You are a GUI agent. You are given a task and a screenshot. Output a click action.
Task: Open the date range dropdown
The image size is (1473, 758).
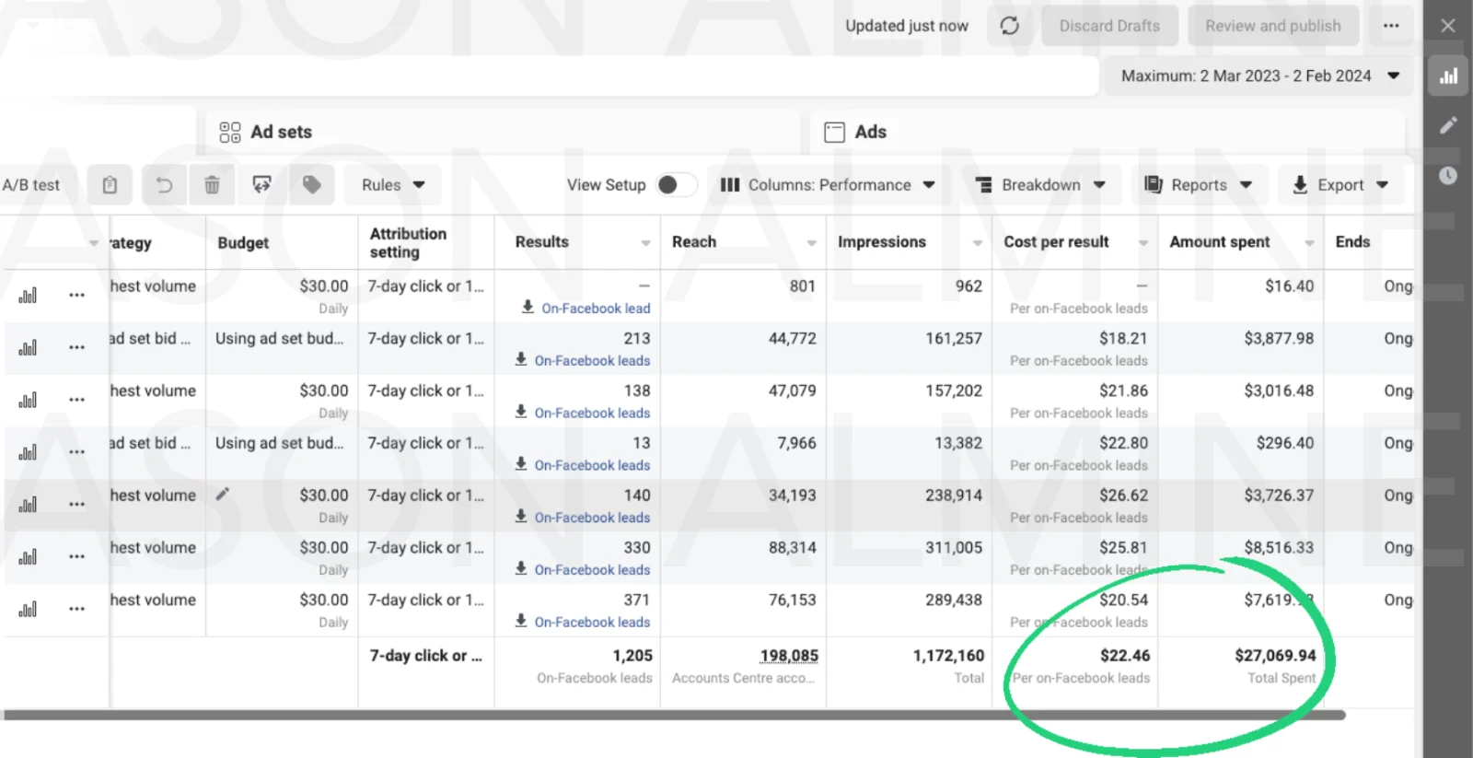click(1258, 76)
